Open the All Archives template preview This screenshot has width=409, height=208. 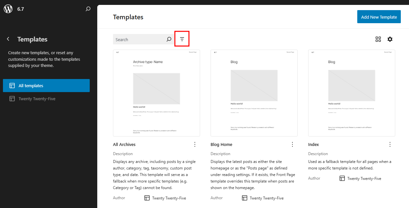tap(156, 93)
